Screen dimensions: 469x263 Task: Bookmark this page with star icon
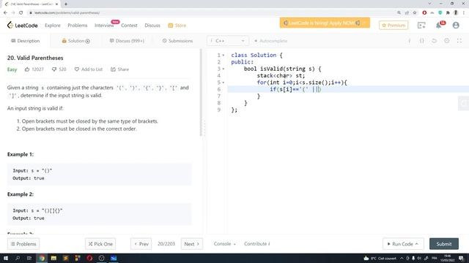tap(415, 13)
